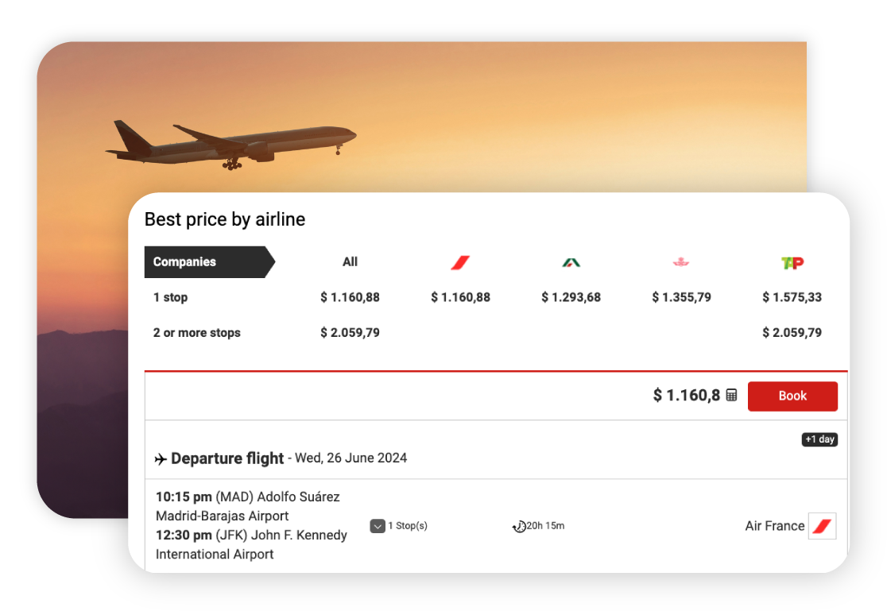Select the All airlines column header
The image size is (887, 615).
pos(350,262)
